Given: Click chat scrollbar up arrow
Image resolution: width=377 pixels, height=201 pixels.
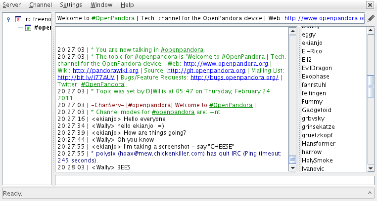Looking at the screenshot, I should tap(292, 31).
